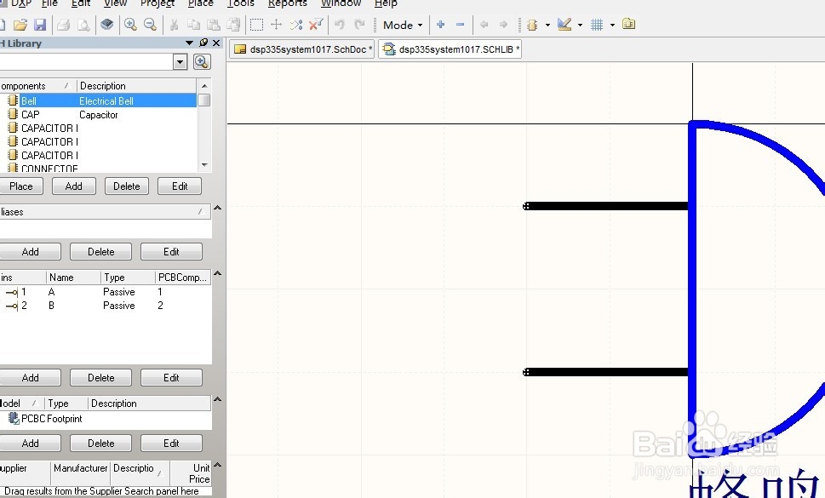Open the Mode dropdown

pyautogui.click(x=403, y=25)
